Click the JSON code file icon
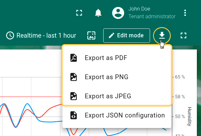The height and width of the screenshot is (136, 201). pyautogui.click(x=74, y=115)
